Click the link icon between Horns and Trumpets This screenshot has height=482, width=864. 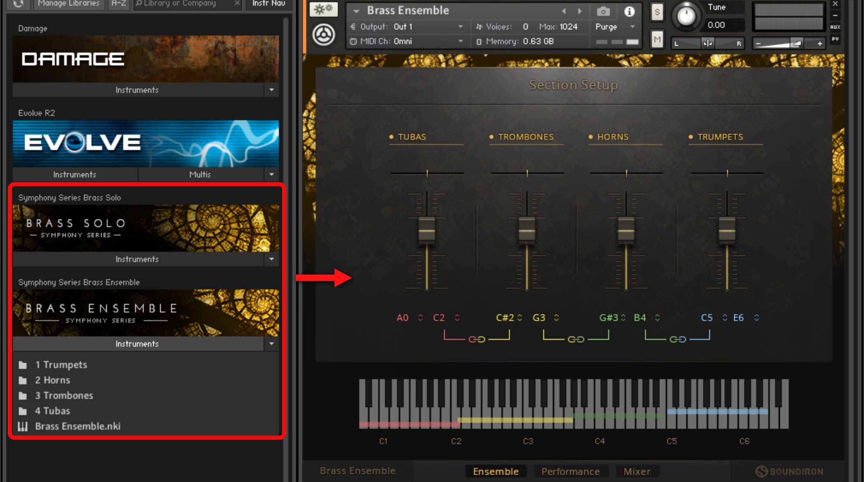coord(678,339)
